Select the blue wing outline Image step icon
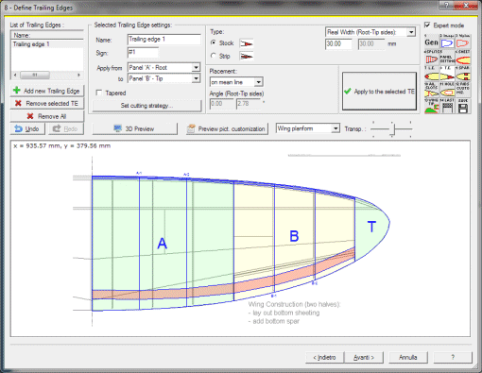Viewport: 482px width, 373px height. click(x=447, y=42)
